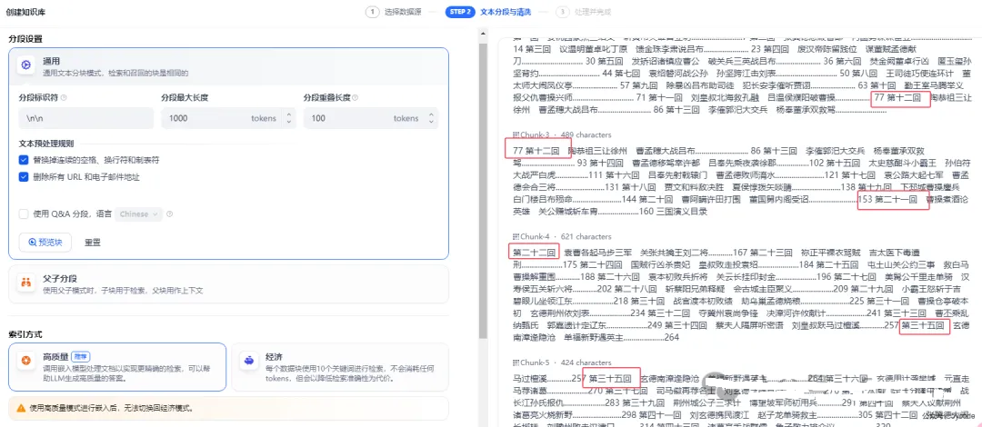The height and width of the screenshot is (427, 982).
Task: Increase 分段最大长度 with the up arrow
Action: (x=289, y=114)
